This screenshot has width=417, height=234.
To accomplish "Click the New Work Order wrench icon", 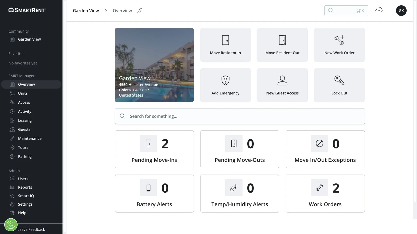I will point(339,40).
